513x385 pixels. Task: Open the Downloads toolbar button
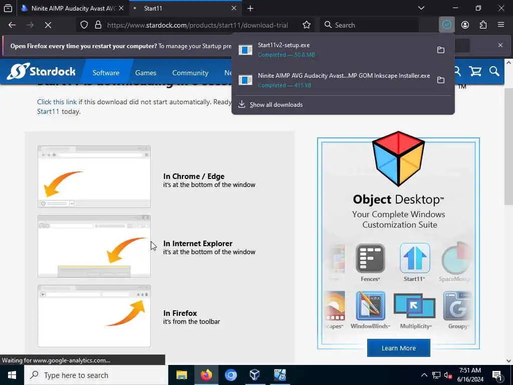pyautogui.click(x=446, y=25)
